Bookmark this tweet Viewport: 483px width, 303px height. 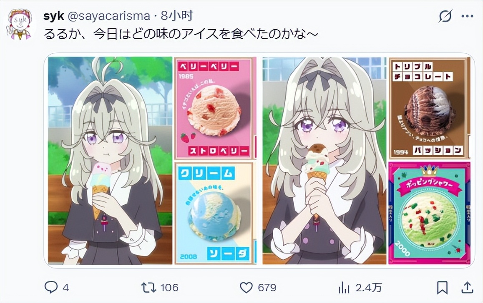point(443,288)
